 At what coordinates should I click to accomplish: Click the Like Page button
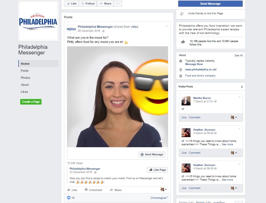(157, 170)
